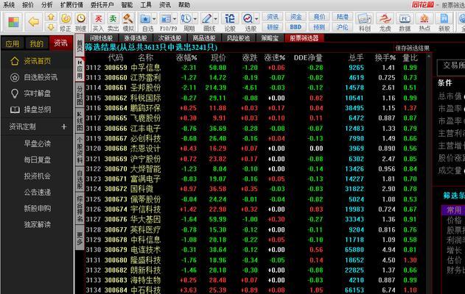Click the BBD toolbar button
The image size is (465, 294).
coord(296,27)
